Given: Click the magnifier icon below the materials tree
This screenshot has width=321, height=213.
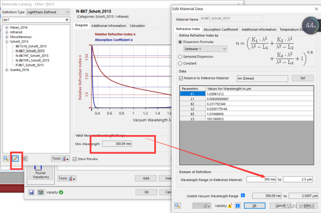Looking at the screenshot, I should pyautogui.click(x=6, y=158).
